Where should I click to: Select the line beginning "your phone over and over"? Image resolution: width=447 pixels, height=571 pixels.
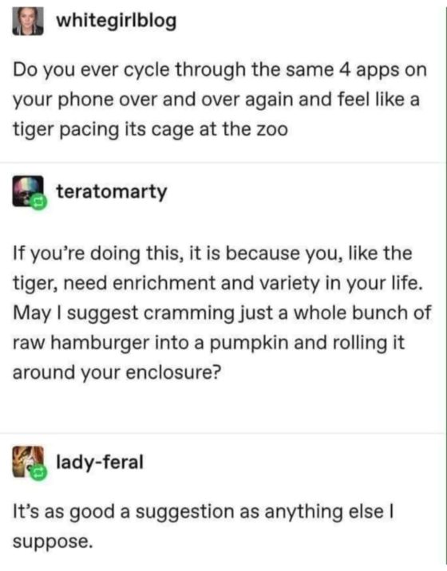pyautogui.click(x=216, y=100)
